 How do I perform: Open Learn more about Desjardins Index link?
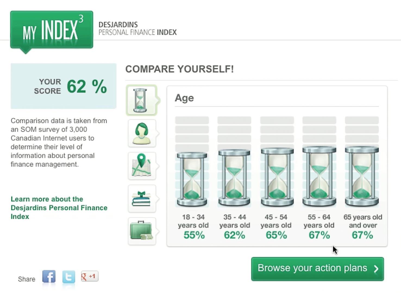[59, 208]
